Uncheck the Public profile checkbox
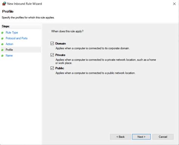The image size is (179, 145). pos(52,68)
